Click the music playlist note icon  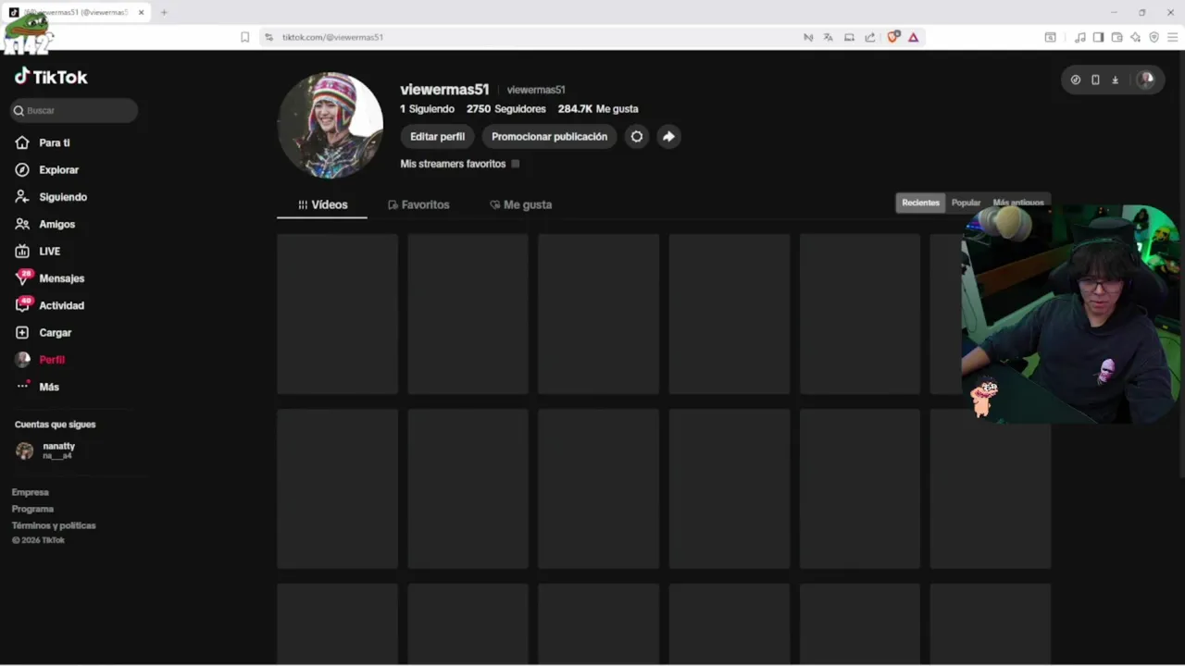[x=1079, y=37]
